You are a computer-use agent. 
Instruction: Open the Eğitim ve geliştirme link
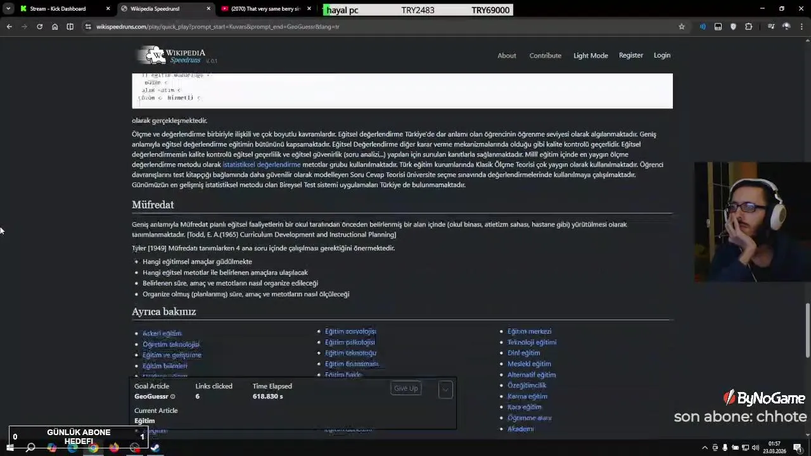[172, 355]
